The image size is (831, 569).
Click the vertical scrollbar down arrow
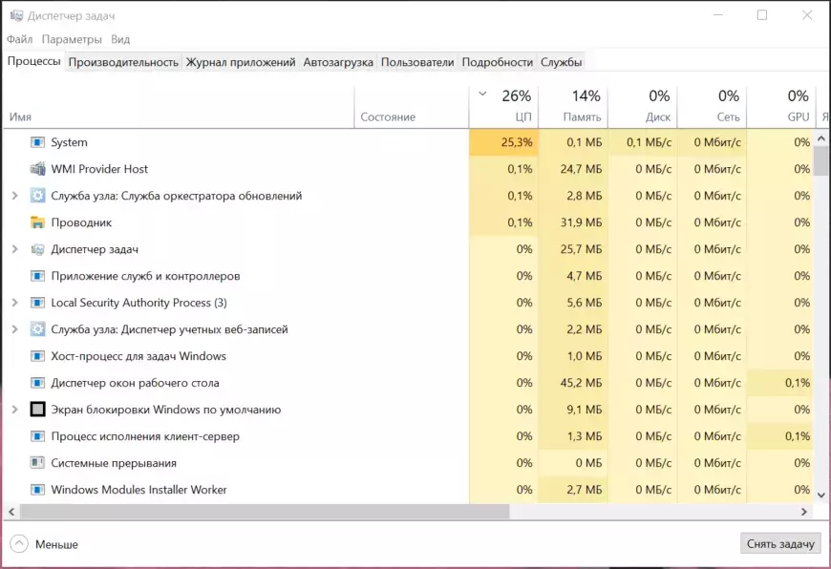[x=820, y=494]
